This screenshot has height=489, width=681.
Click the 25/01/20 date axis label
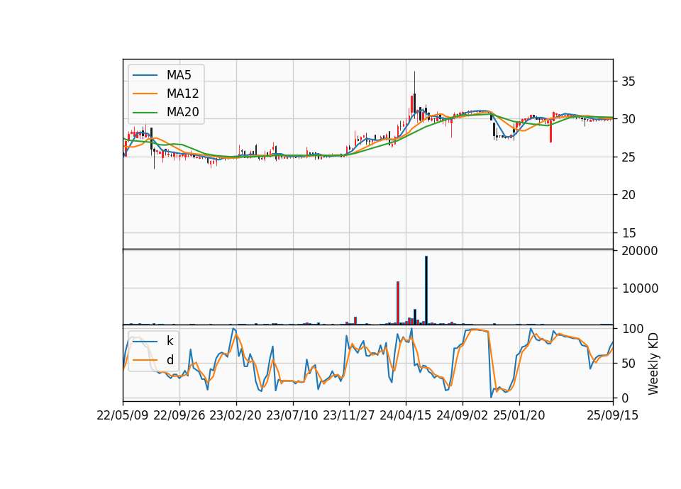tap(519, 415)
